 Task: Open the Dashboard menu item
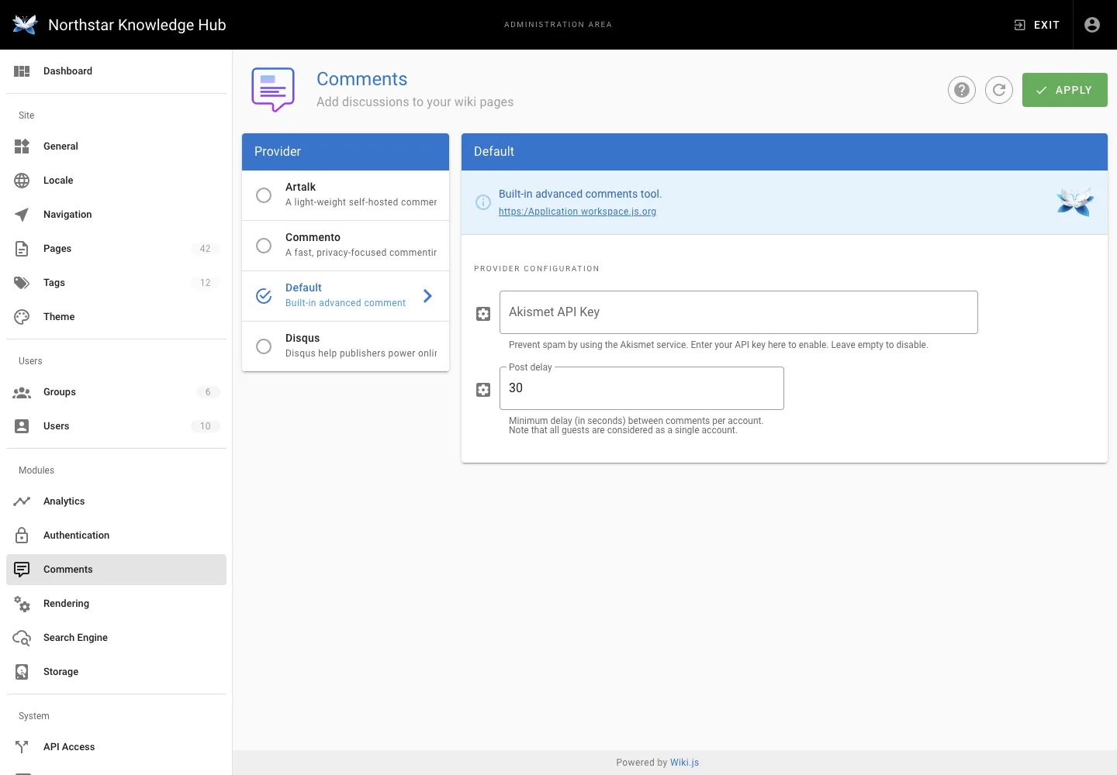116,71
